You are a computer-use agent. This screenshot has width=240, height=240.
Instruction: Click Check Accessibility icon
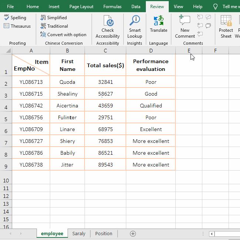point(107,27)
